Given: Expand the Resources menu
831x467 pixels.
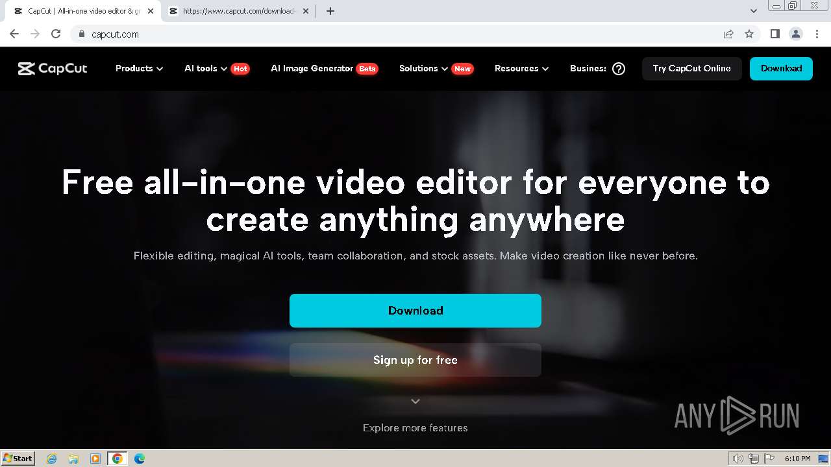Looking at the screenshot, I should click(521, 69).
